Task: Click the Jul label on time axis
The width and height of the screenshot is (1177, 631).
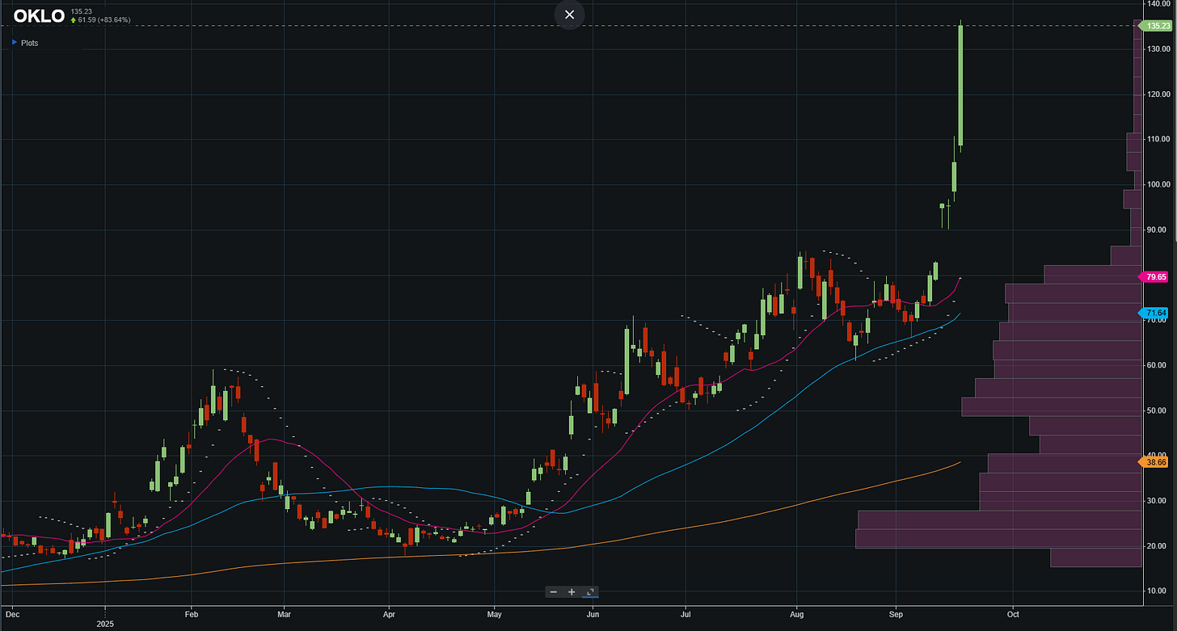Action: [685, 614]
